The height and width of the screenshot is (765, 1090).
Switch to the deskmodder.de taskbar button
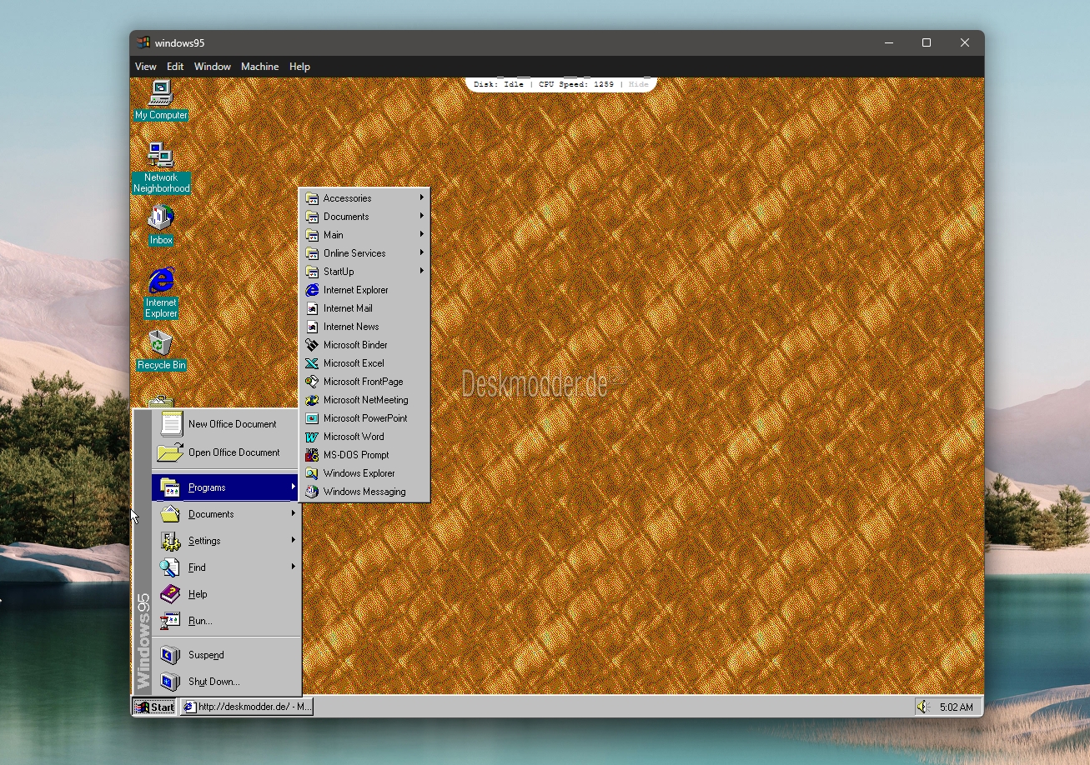point(247,707)
